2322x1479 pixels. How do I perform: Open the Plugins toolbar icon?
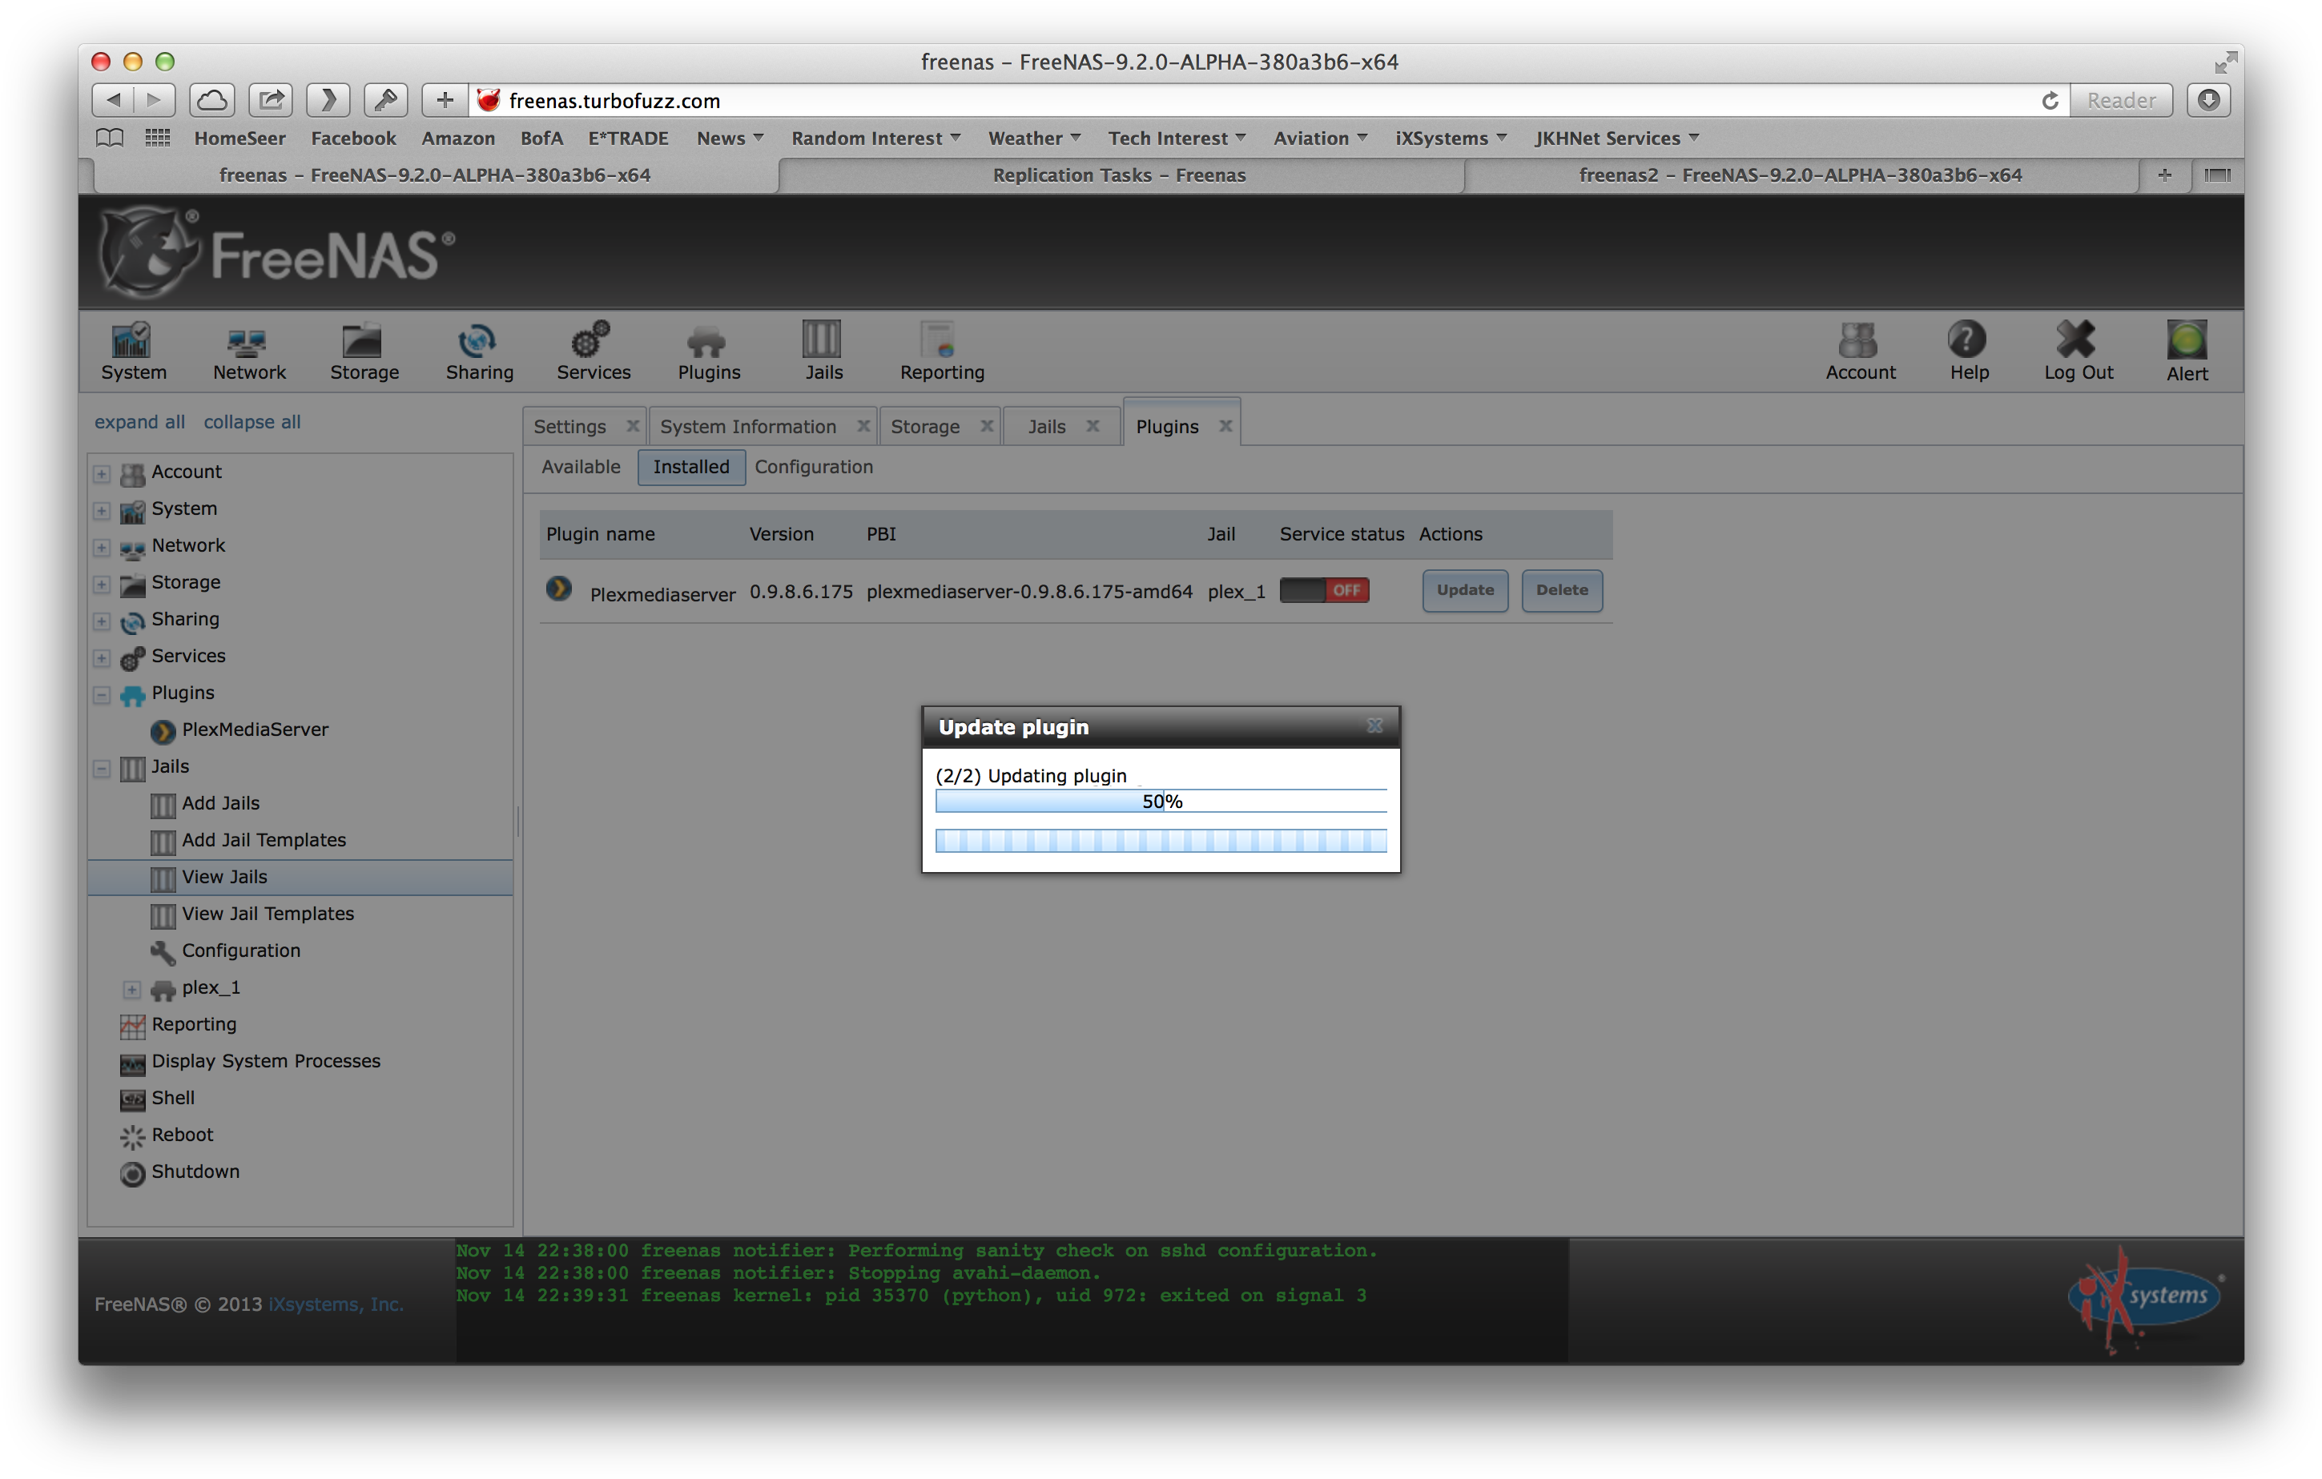point(709,352)
